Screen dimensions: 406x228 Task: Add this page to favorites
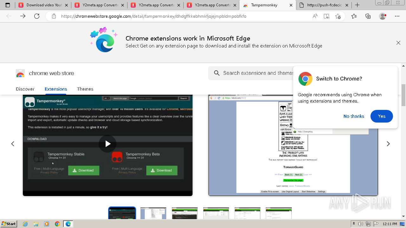click(338, 16)
